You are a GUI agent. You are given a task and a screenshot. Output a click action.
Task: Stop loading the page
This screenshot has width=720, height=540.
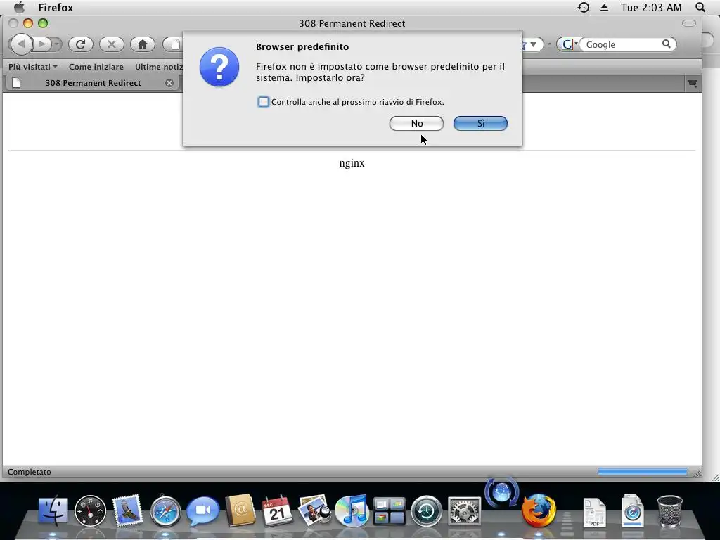(112, 44)
